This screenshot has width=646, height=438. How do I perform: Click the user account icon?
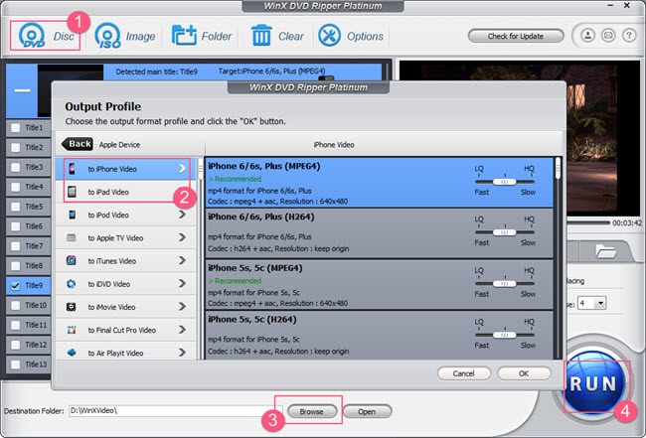click(x=587, y=36)
